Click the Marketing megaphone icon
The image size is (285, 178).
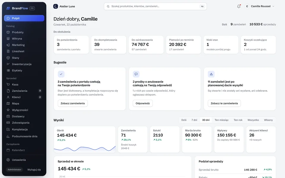[x=8, y=45]
